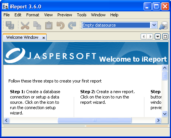Click the 'Welcome to iReport' heading
Screen dimensions: 171x138
pyautogui.click(x=133, y=59)
